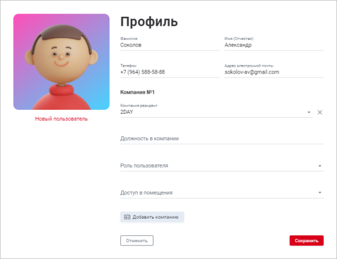Focus the Должность в компании field
Screen dimensions: 337x259
[x=222, y=138]
